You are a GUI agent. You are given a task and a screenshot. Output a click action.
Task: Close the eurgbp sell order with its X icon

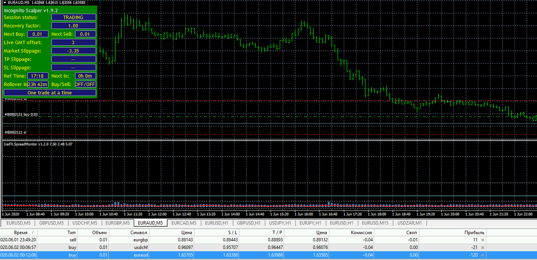[x=482, y=240]
